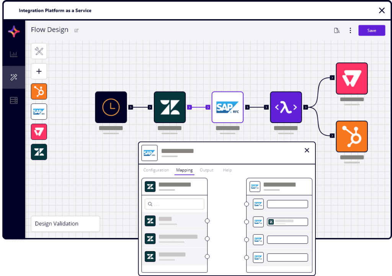Viewport: 392px width, 276px height.
Task: Select the pink triangle connector in the palette
Action: (39, 131)
